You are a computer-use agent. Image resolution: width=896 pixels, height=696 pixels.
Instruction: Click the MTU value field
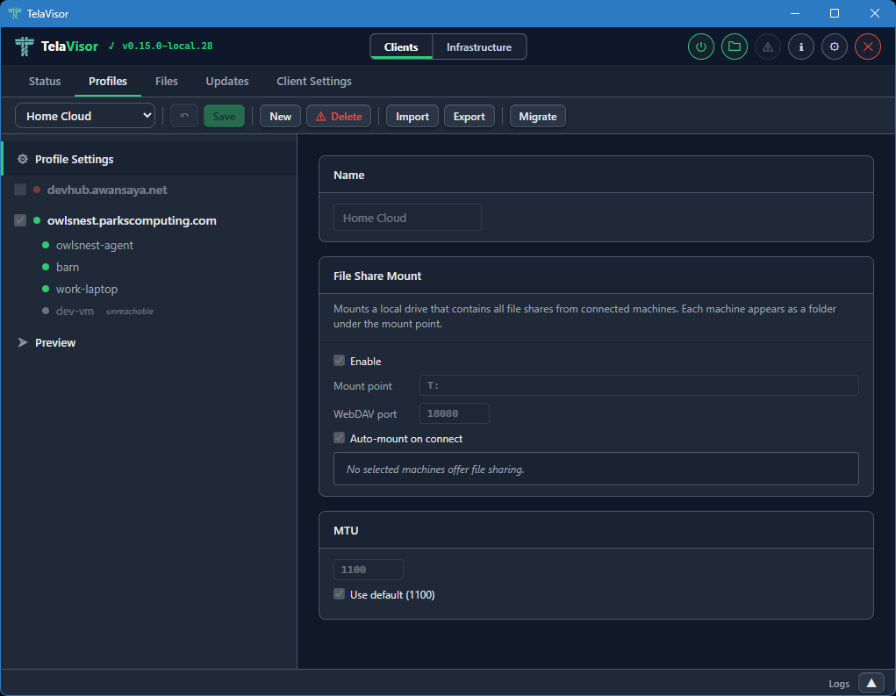coord(369,569)
